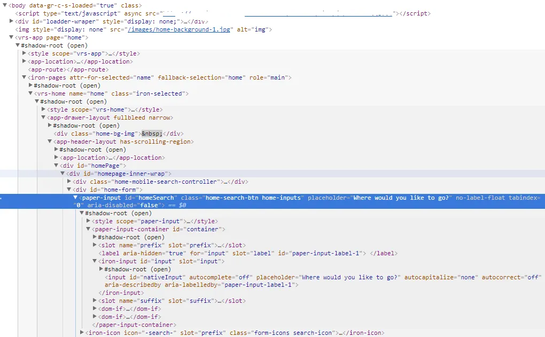Collapse the iron-pages node arrow
Viewport: 545px width, 337px height.
[24, 77]
